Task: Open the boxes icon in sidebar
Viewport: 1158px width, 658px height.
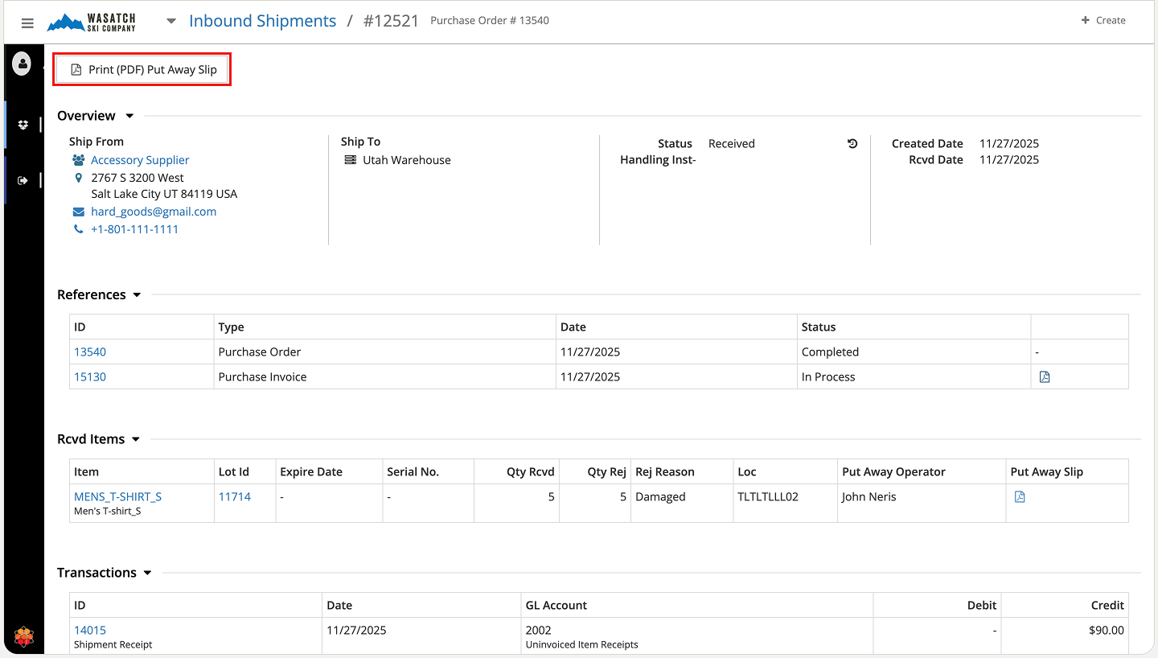Action: pos(23,125)
